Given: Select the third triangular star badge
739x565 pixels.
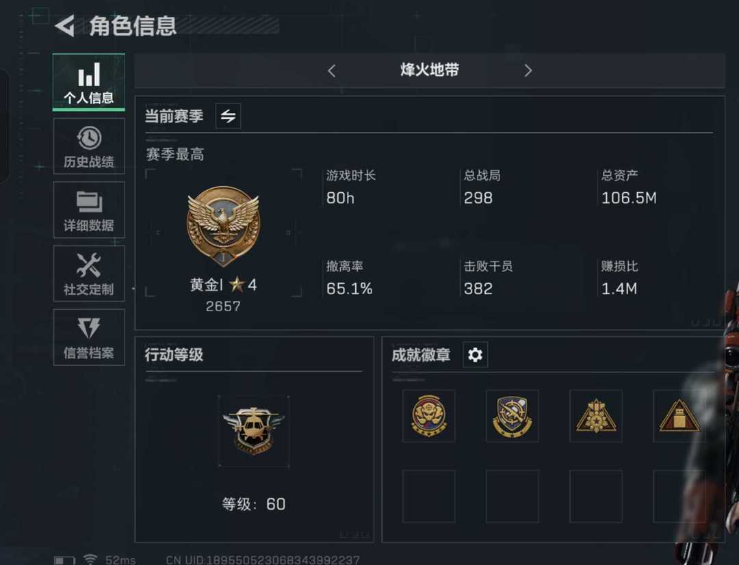Looking at the screenshot, I should pos(596,416).
